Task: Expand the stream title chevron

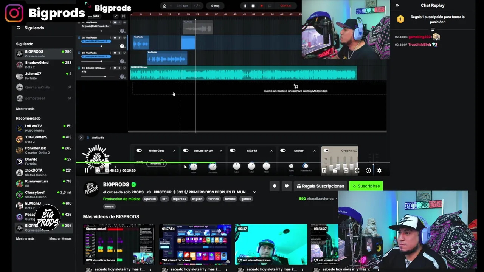Action: [254, 192]
